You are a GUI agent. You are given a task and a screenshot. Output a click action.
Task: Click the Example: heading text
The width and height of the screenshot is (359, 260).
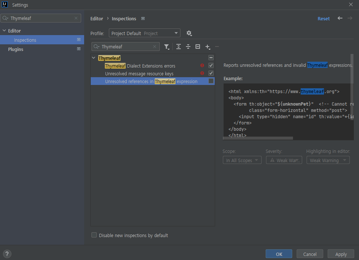coord(233,78)
